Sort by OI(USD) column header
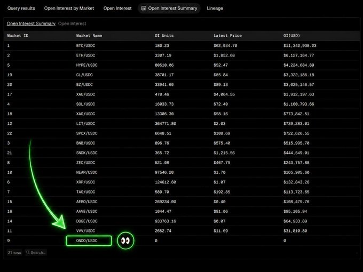Screen dimensions: 363x272 pos(291,36)
